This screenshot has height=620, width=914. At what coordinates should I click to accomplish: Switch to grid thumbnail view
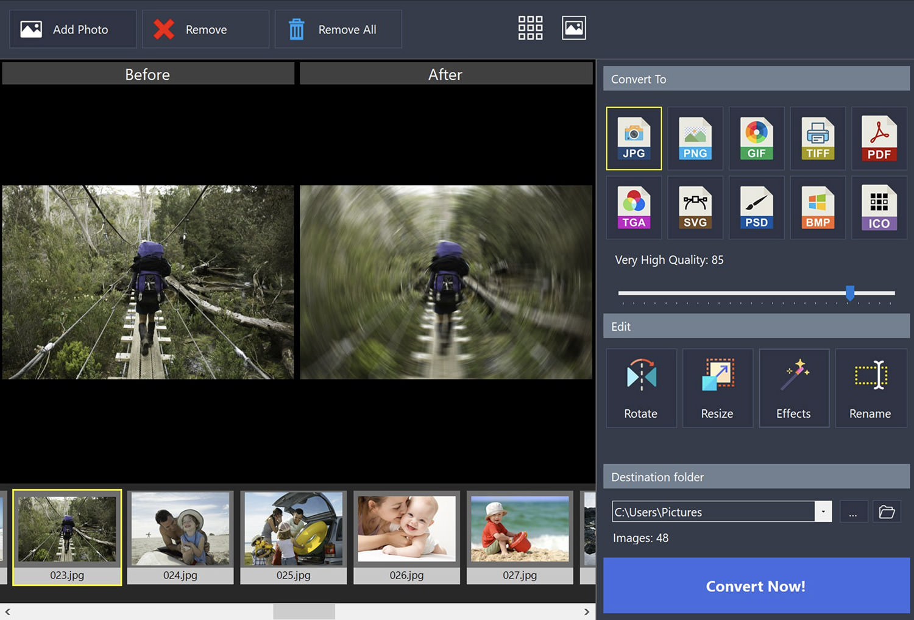tap(530, 28)
